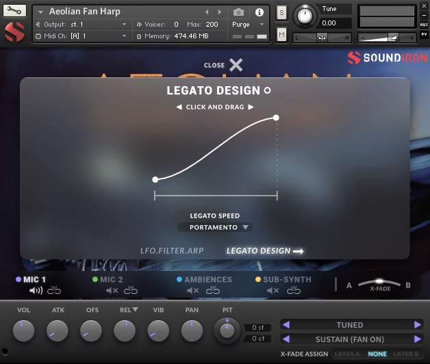
Task: Expand the instrument name dropdown arrow
Action: coord(40,12)
